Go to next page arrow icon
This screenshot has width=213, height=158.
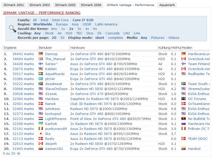tap(18, 153)
